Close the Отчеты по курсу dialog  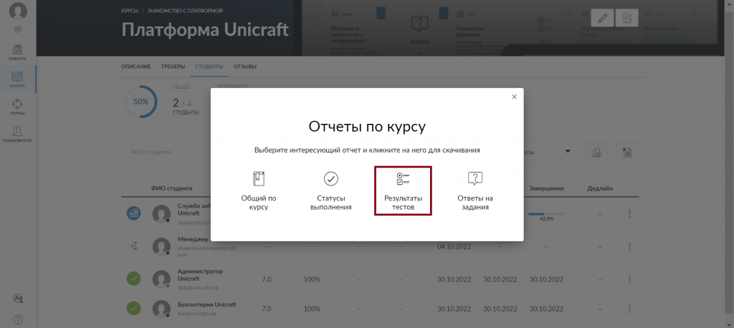(514, 97)
